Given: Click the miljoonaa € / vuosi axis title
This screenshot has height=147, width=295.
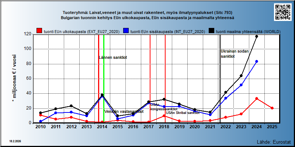Looking at the screenshot, I should [14, 78].
